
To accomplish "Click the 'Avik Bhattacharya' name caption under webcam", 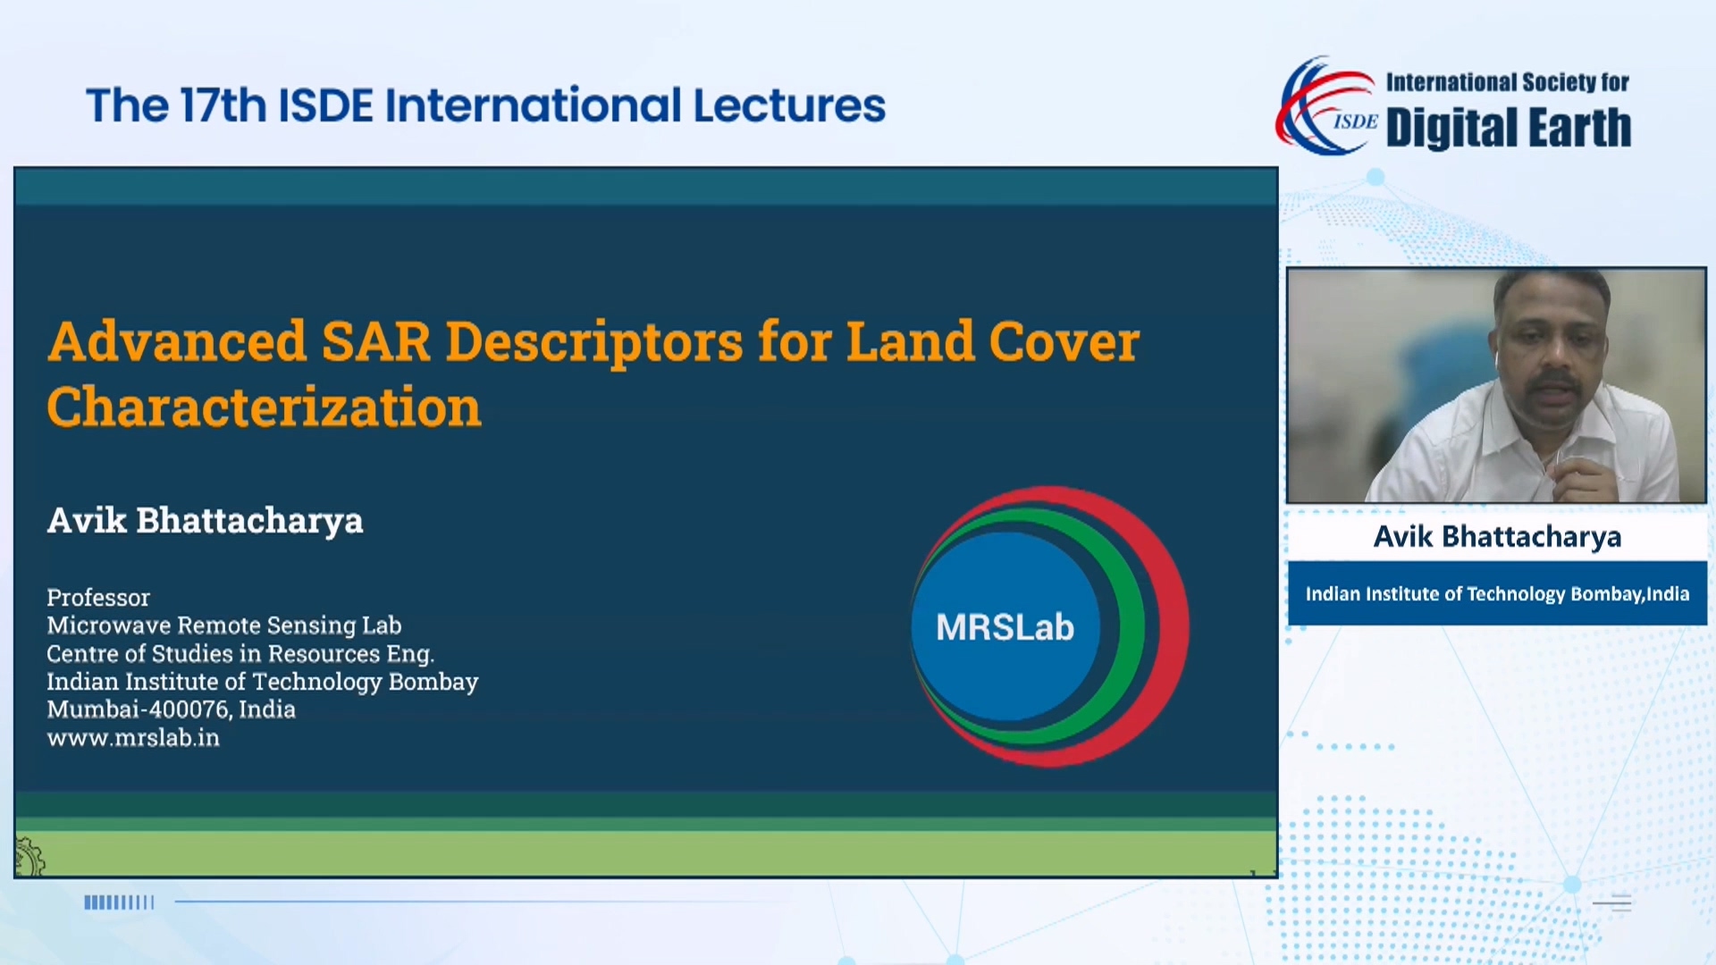I will [1497, 536].
